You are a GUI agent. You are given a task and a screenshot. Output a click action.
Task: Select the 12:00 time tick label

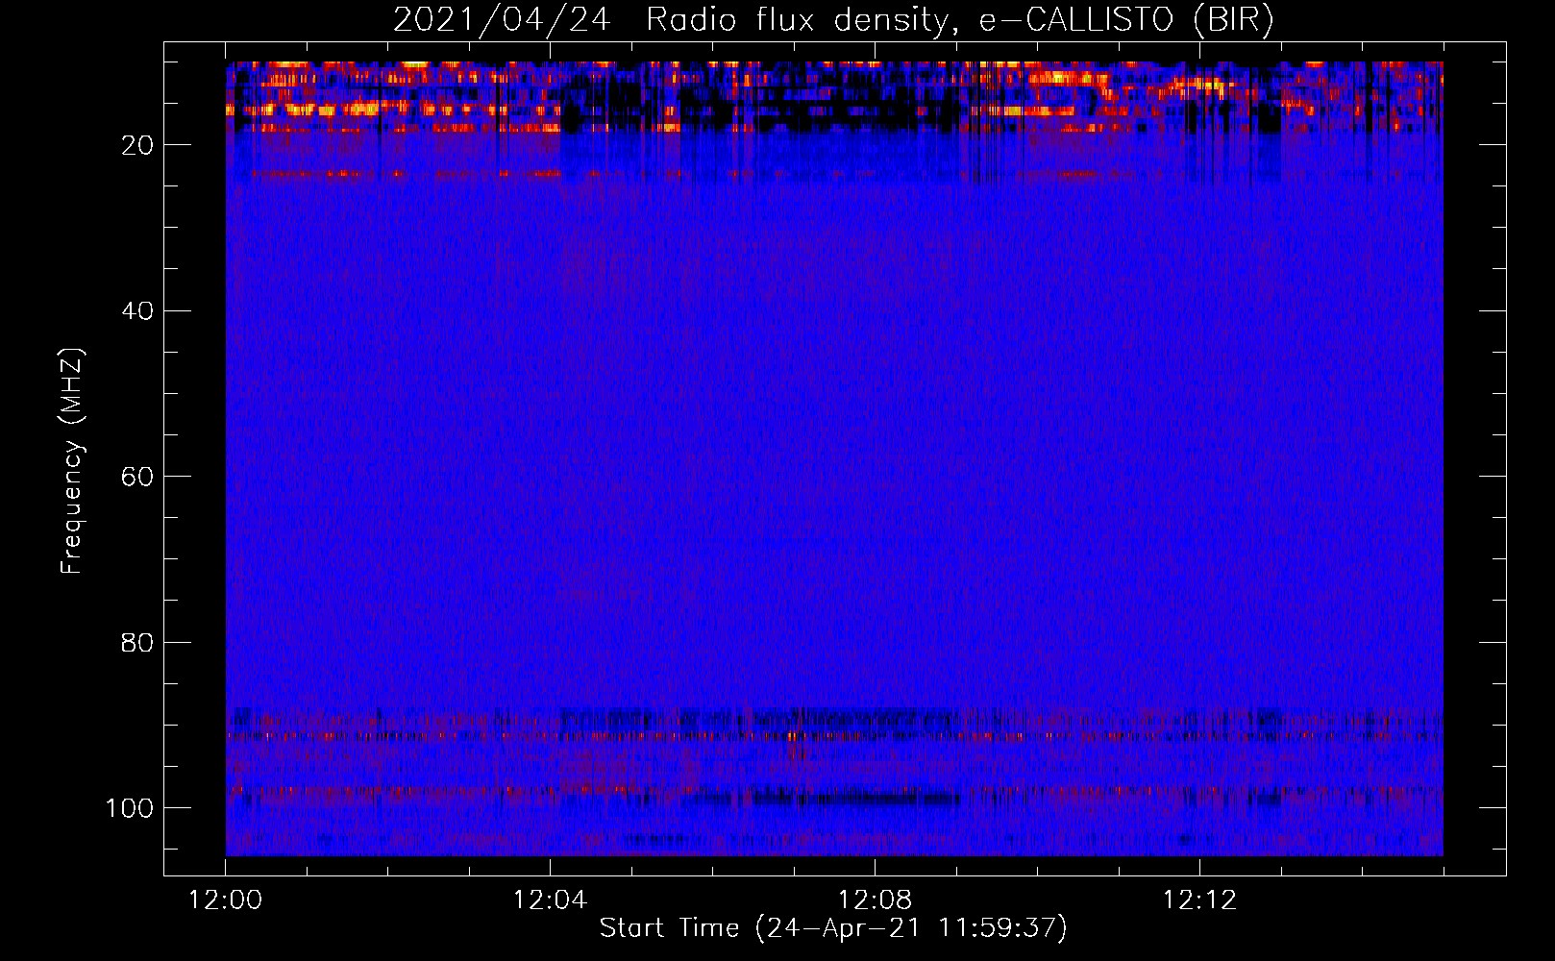coord(225,900)
